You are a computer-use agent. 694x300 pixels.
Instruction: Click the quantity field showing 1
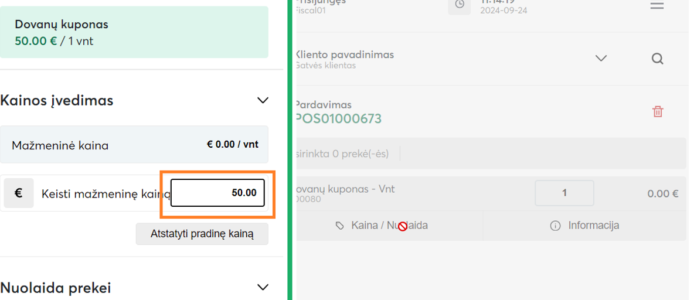564,193
